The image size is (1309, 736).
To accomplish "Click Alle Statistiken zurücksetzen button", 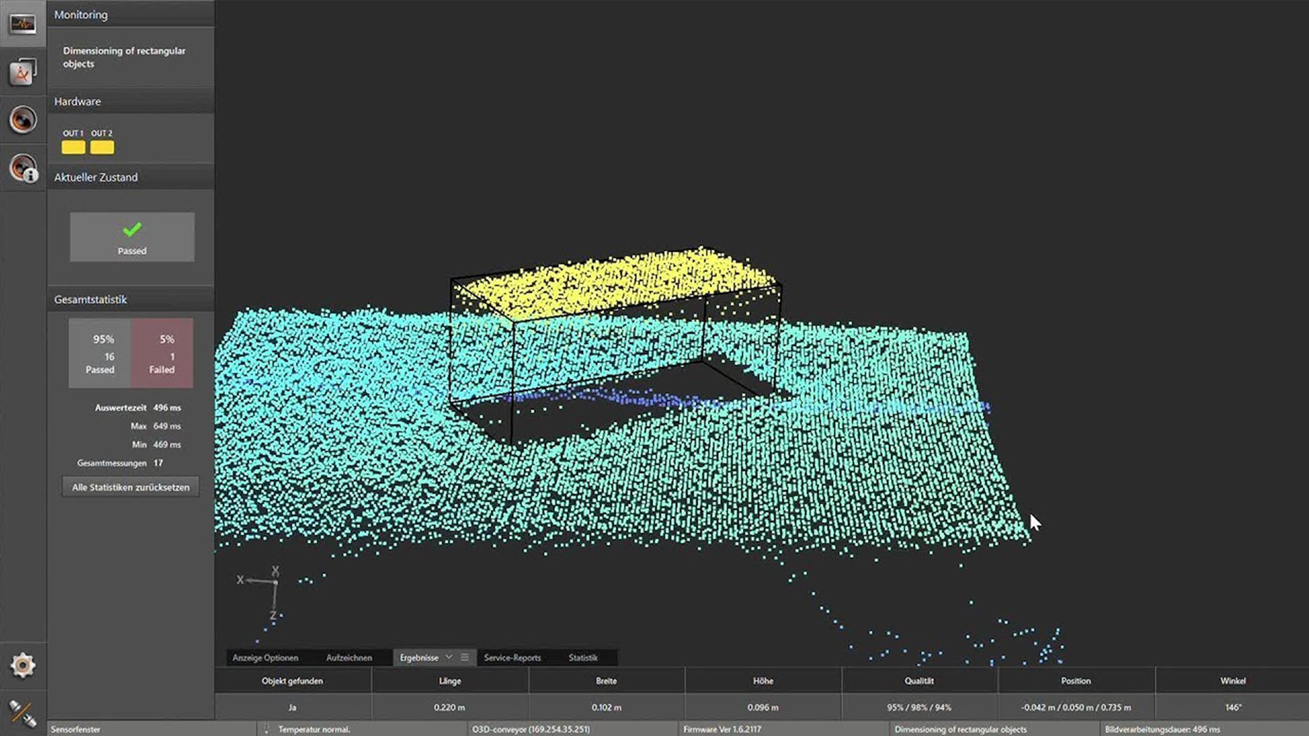I will click(x=130, y=487).
